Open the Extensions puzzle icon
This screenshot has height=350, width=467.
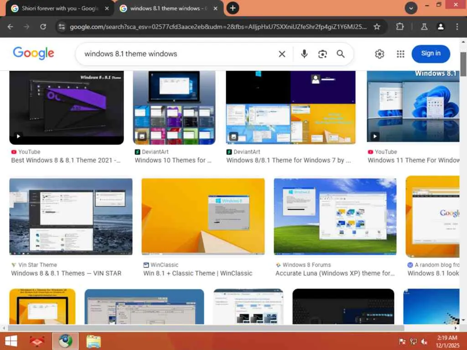click(400, 27)
